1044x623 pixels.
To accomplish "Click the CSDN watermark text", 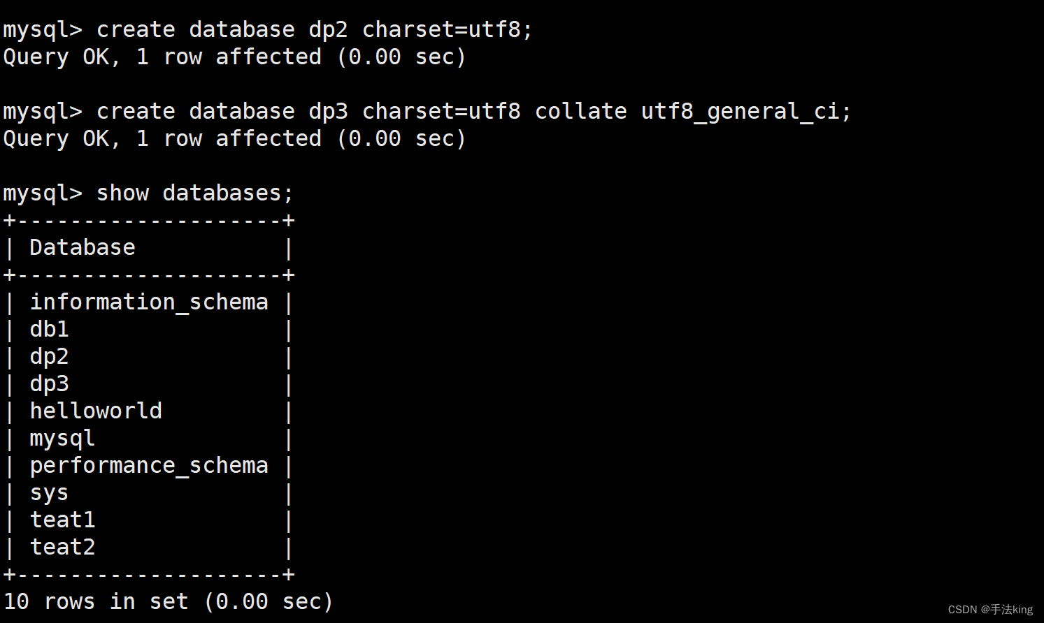I will click(990, 610).
